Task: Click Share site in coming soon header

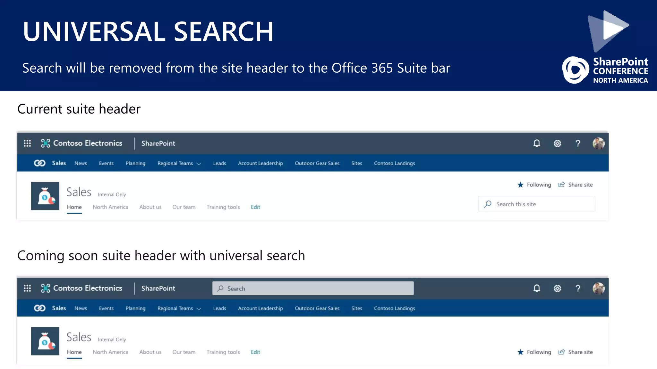Action: pos(576,352)
